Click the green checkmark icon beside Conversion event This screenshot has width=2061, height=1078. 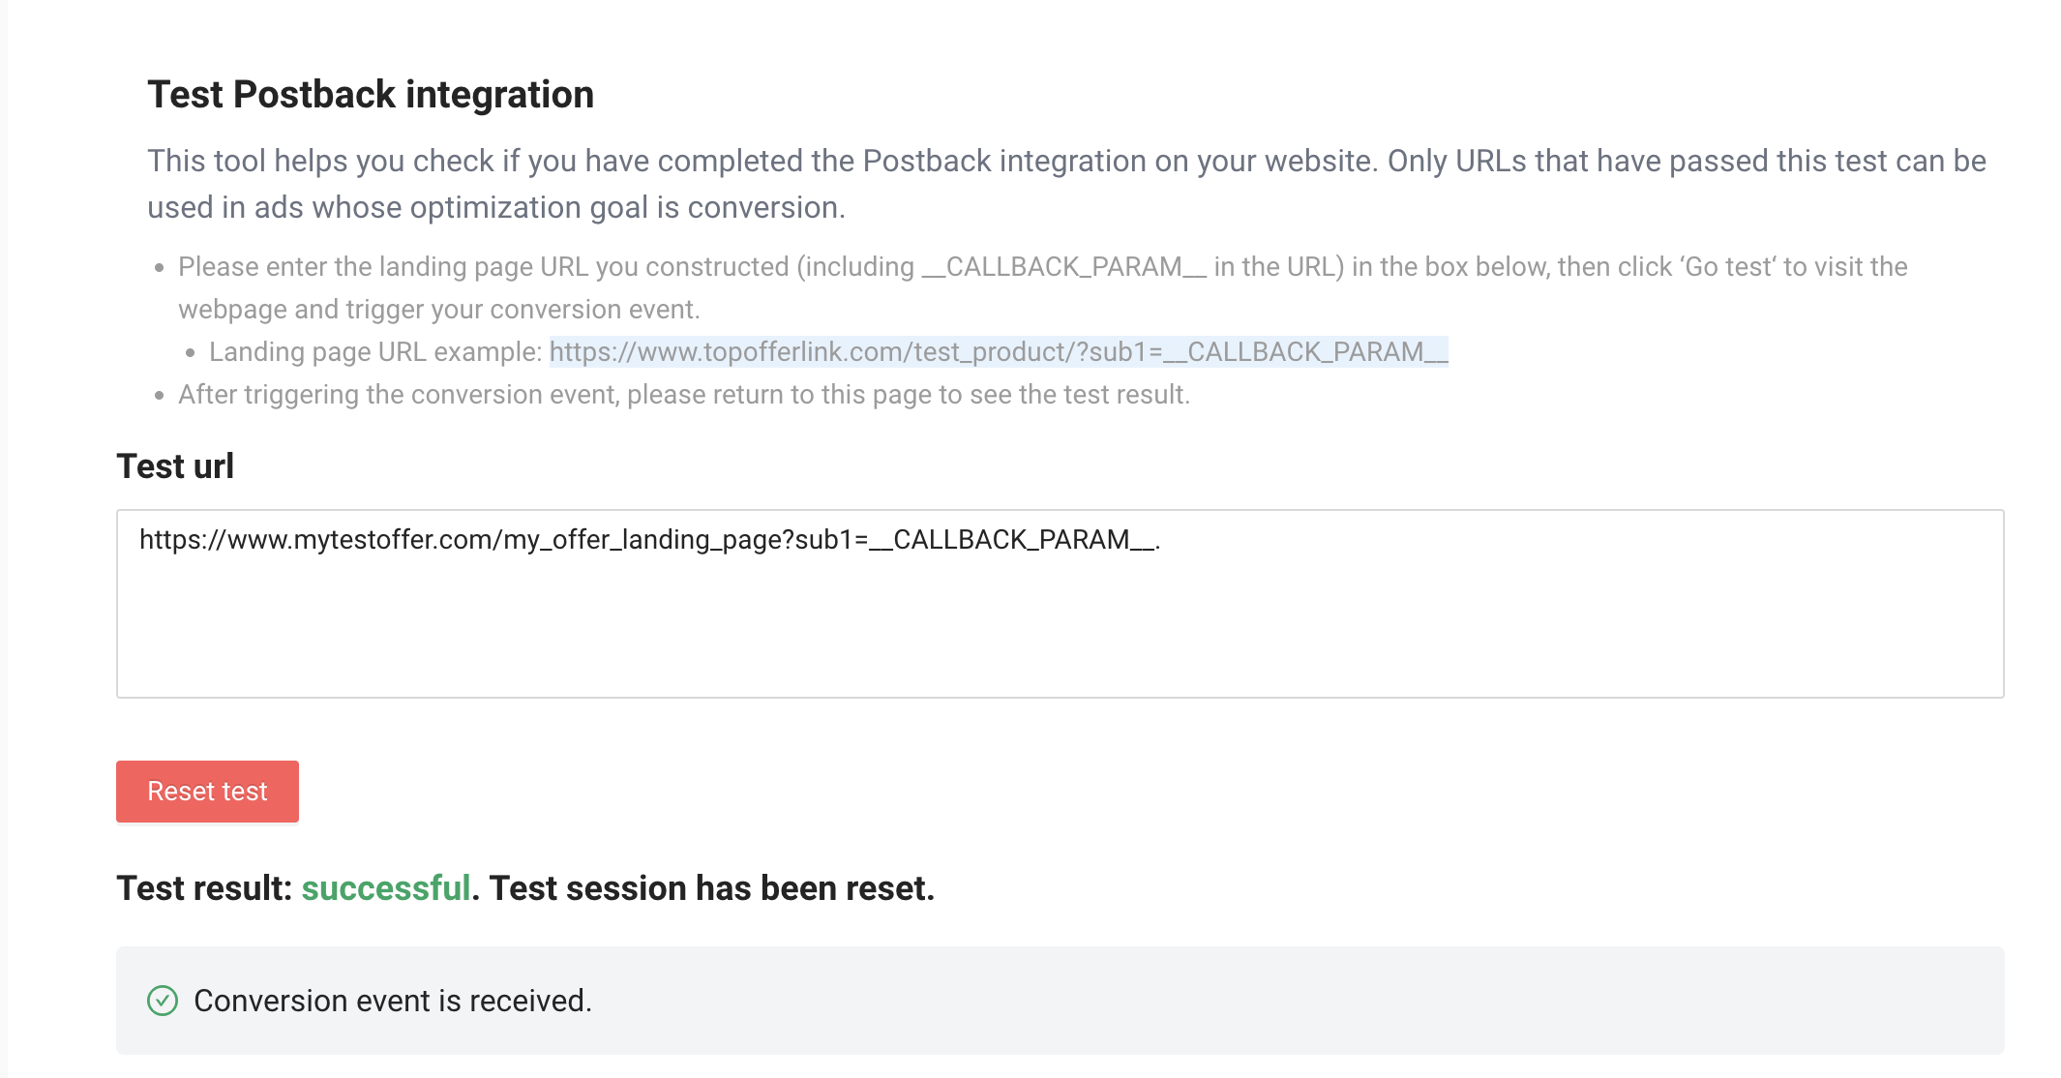(163, 1000)
